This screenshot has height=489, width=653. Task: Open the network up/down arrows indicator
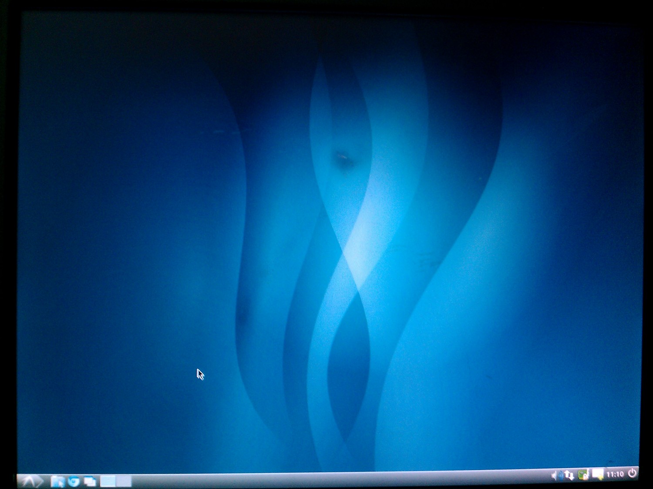(x=569, y=475)
